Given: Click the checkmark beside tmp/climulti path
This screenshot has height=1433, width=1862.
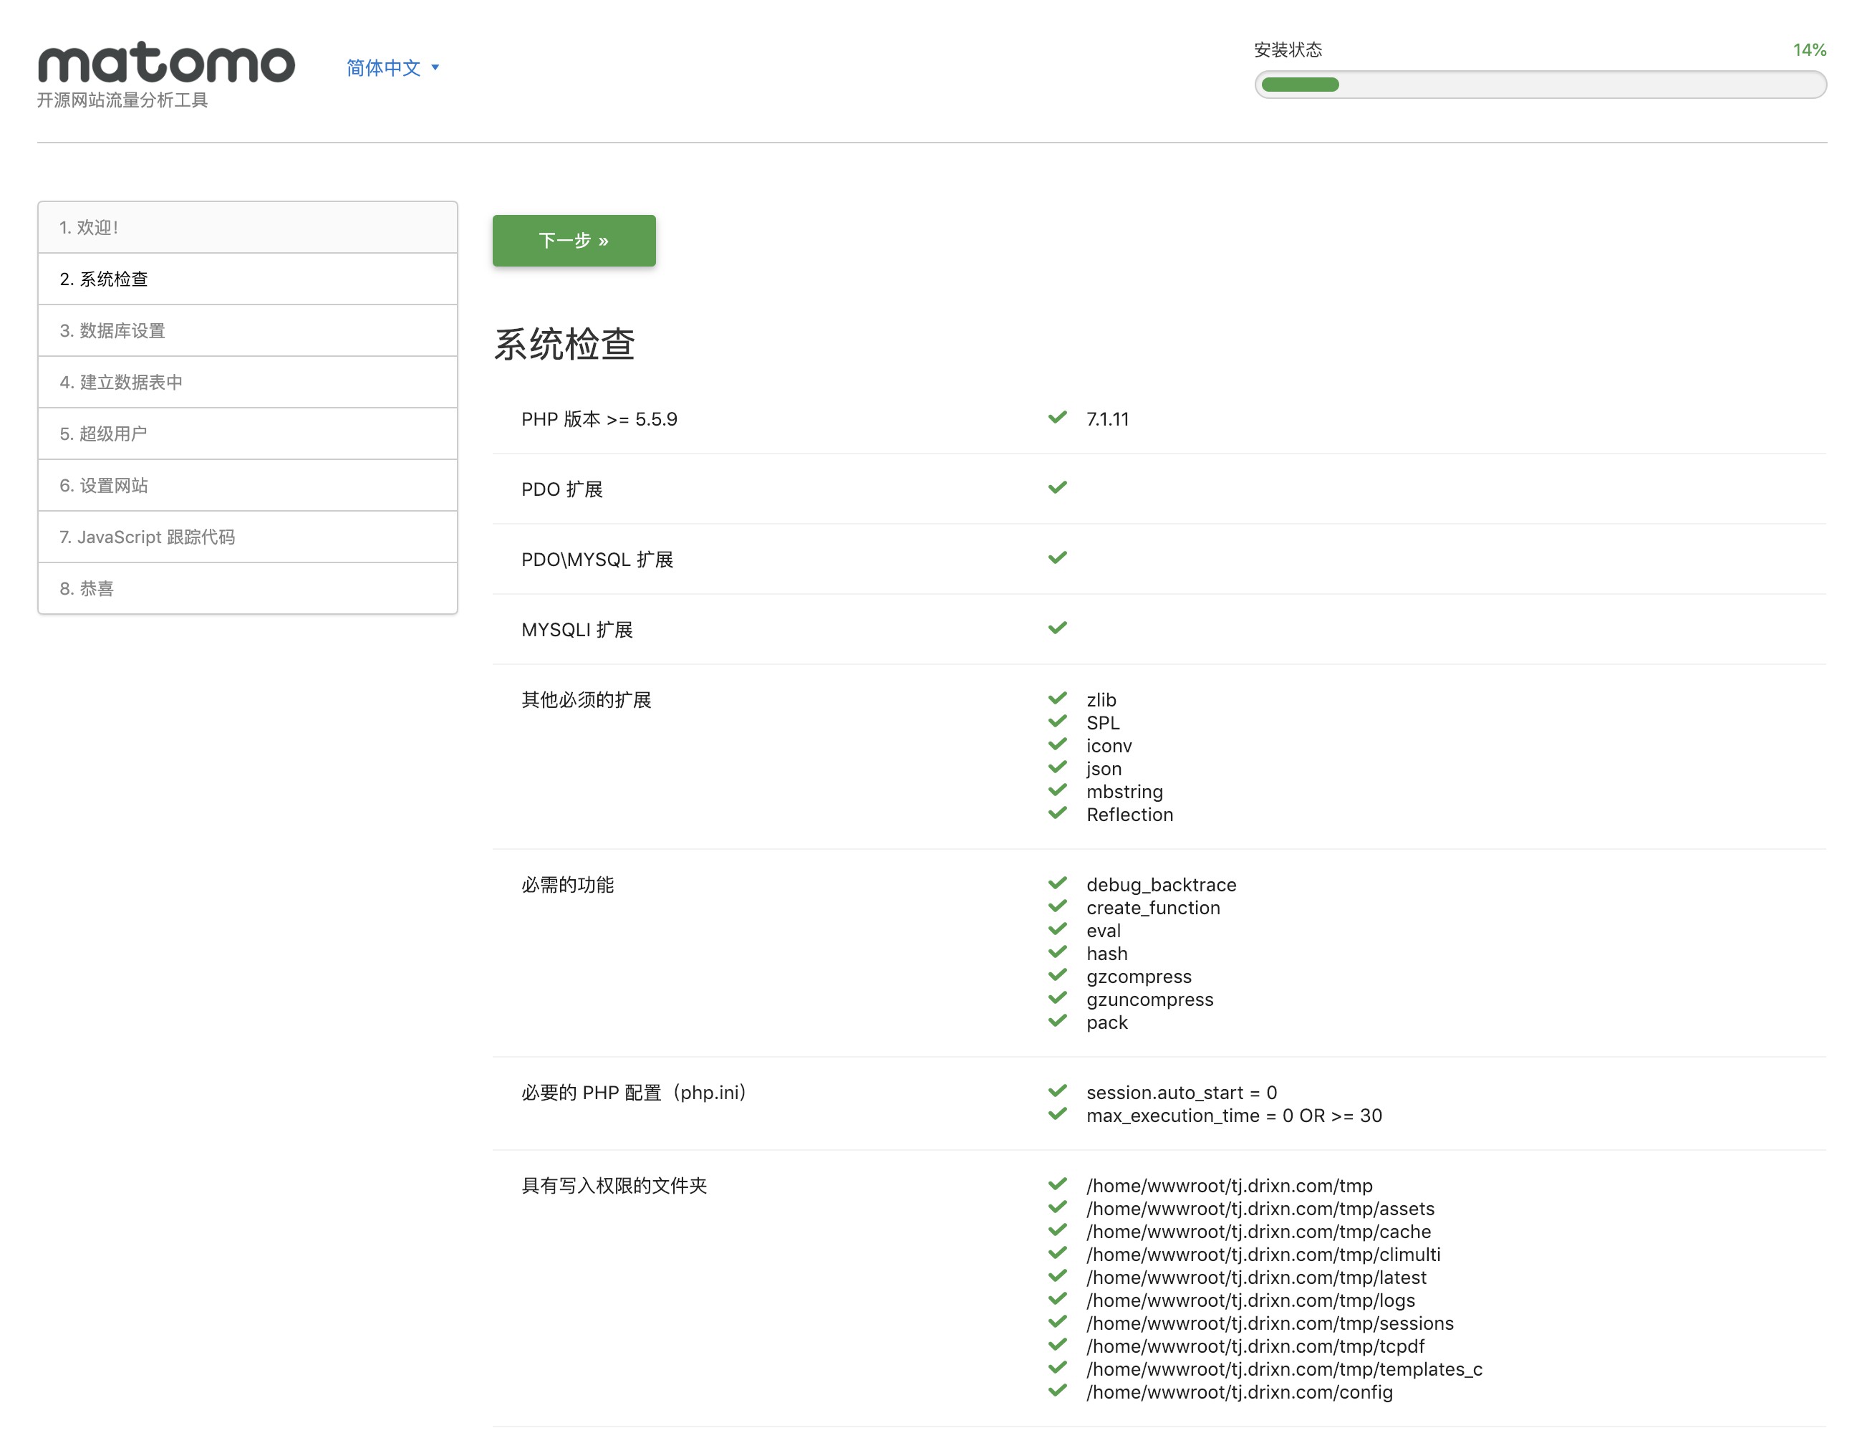Looking at the screenshot, I should [x=1057, y=1253].
